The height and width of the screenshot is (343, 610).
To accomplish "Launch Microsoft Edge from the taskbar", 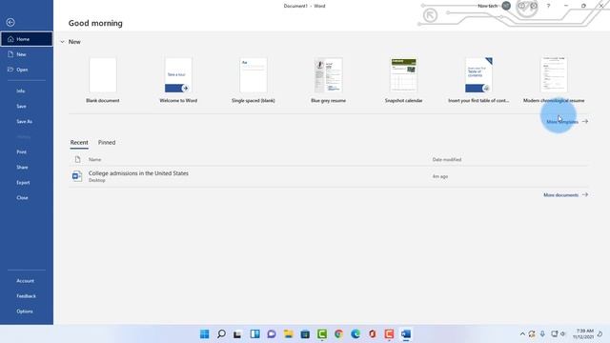I will coord(356,334).
